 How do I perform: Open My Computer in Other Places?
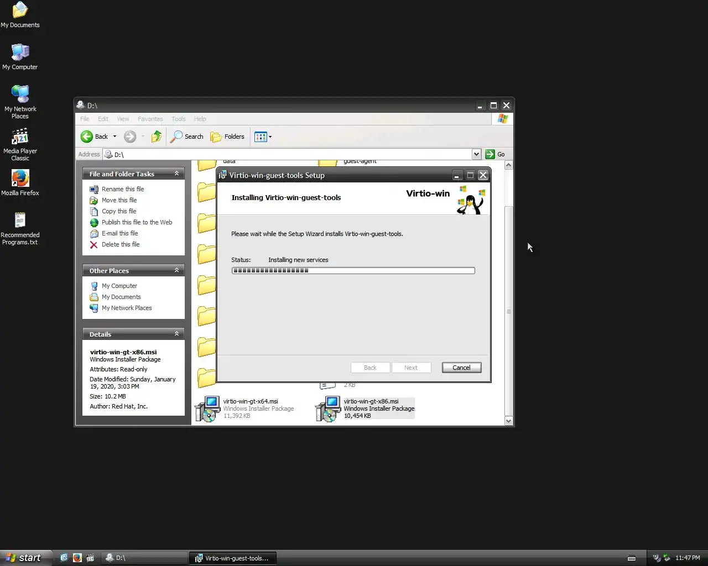click(x=119, y=286)
